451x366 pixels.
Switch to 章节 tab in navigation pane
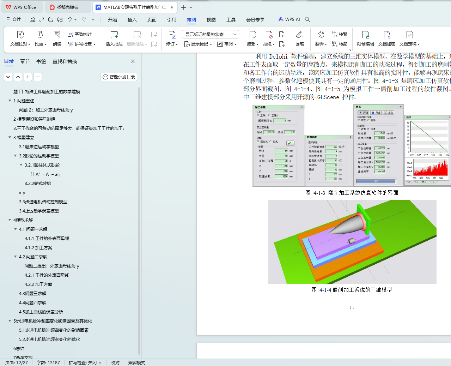pyautogui.click(x=25, y=61)
